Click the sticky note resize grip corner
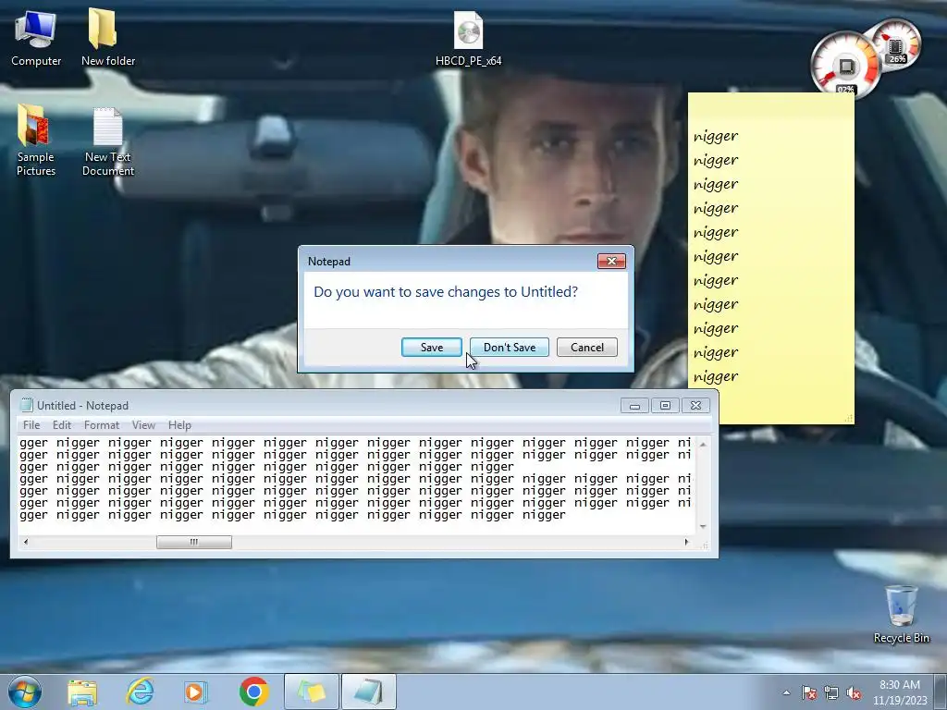The width and height of the screenshot is (947, 710). pyautogui.click(x=849, y=418)
